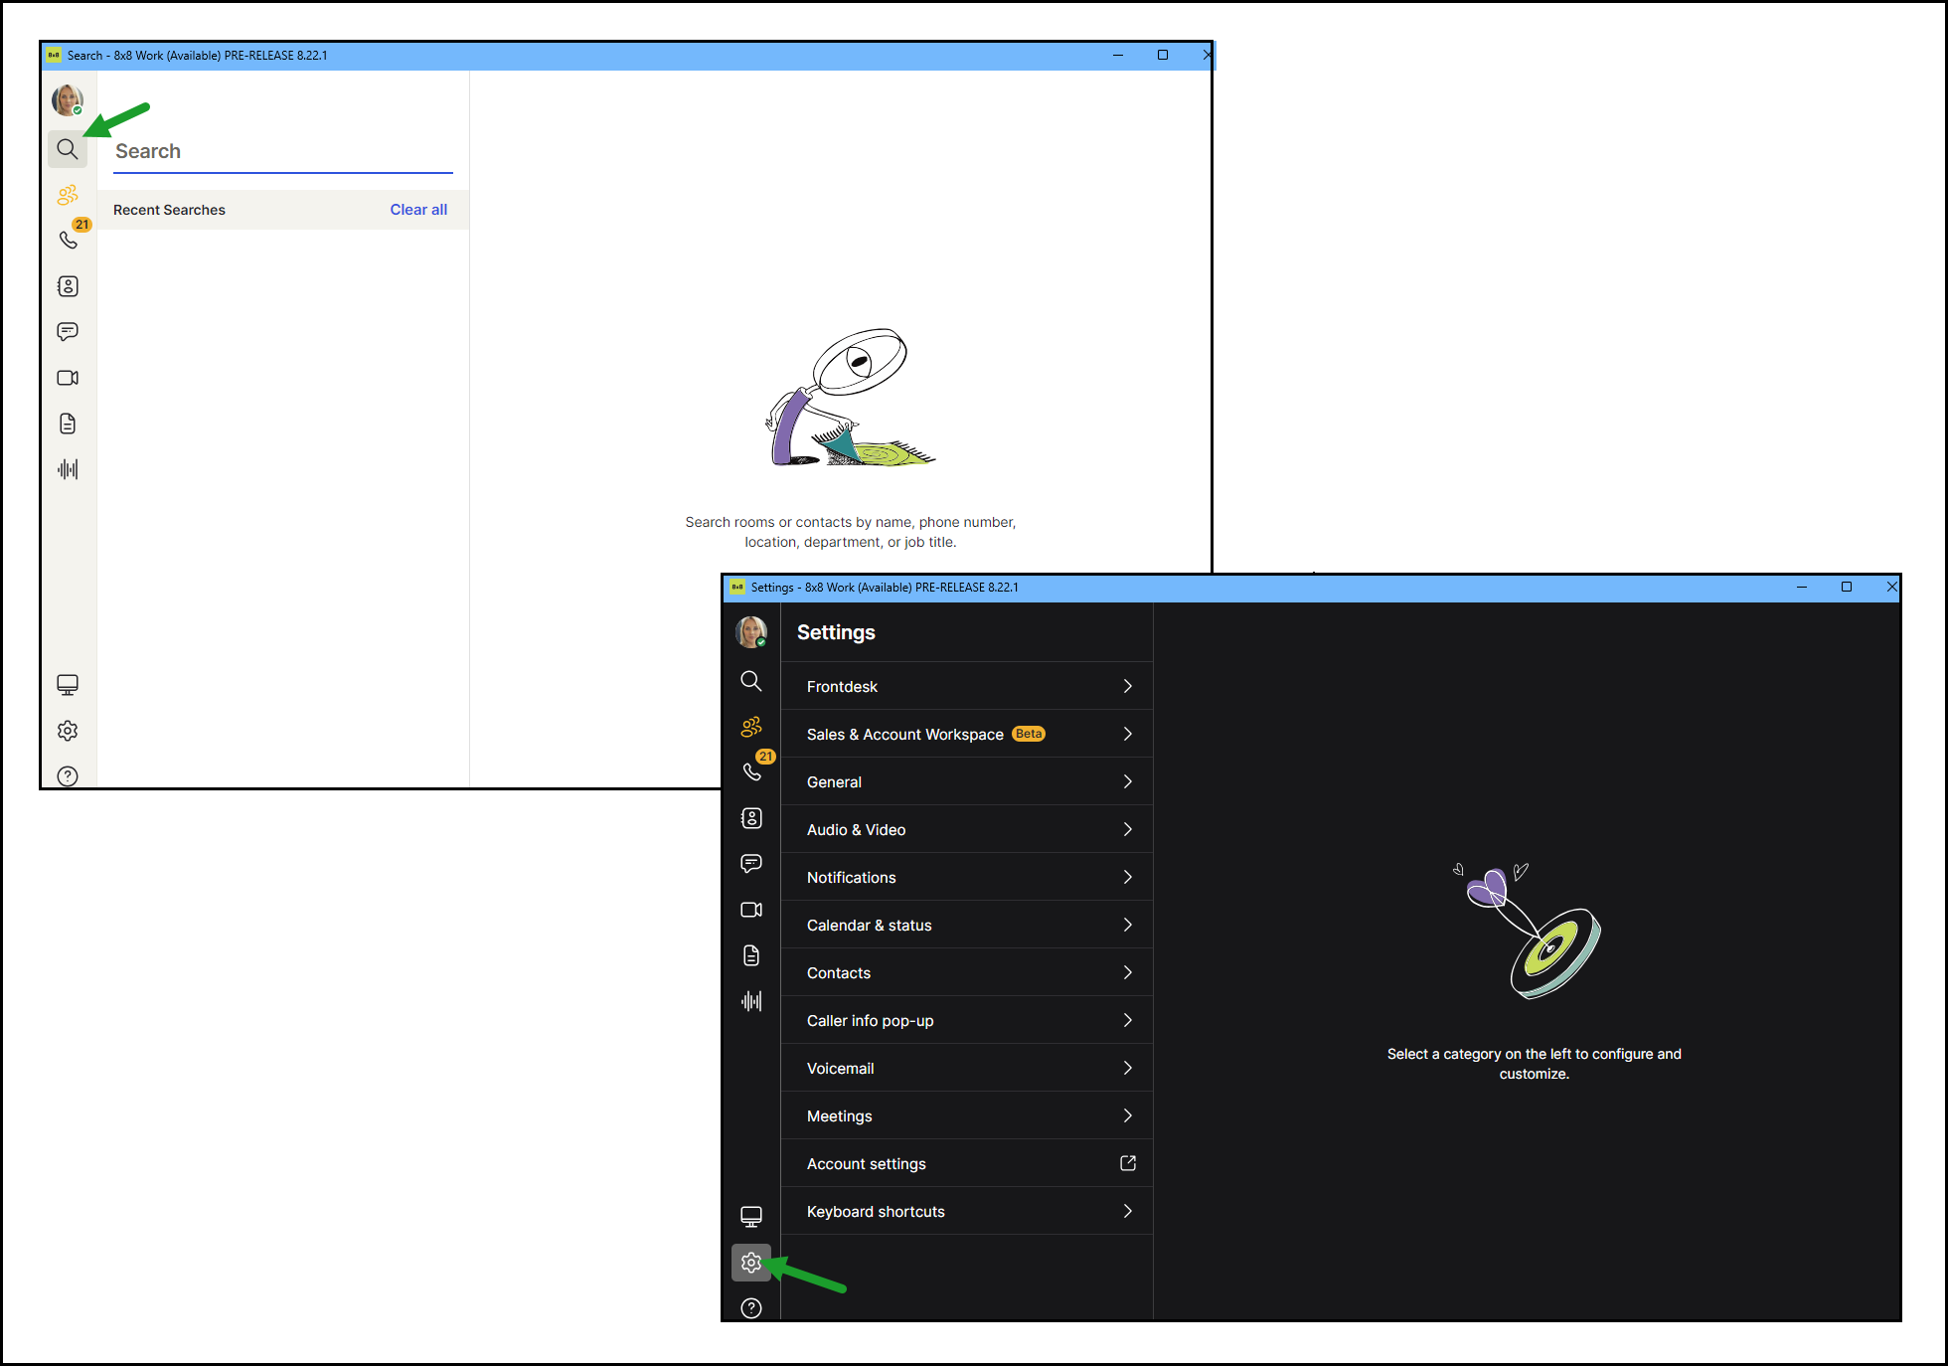Close the Settings window

1891,588
